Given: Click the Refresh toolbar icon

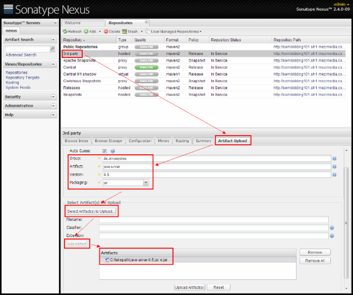Looking at the screenshot, I should coord(65,31).
